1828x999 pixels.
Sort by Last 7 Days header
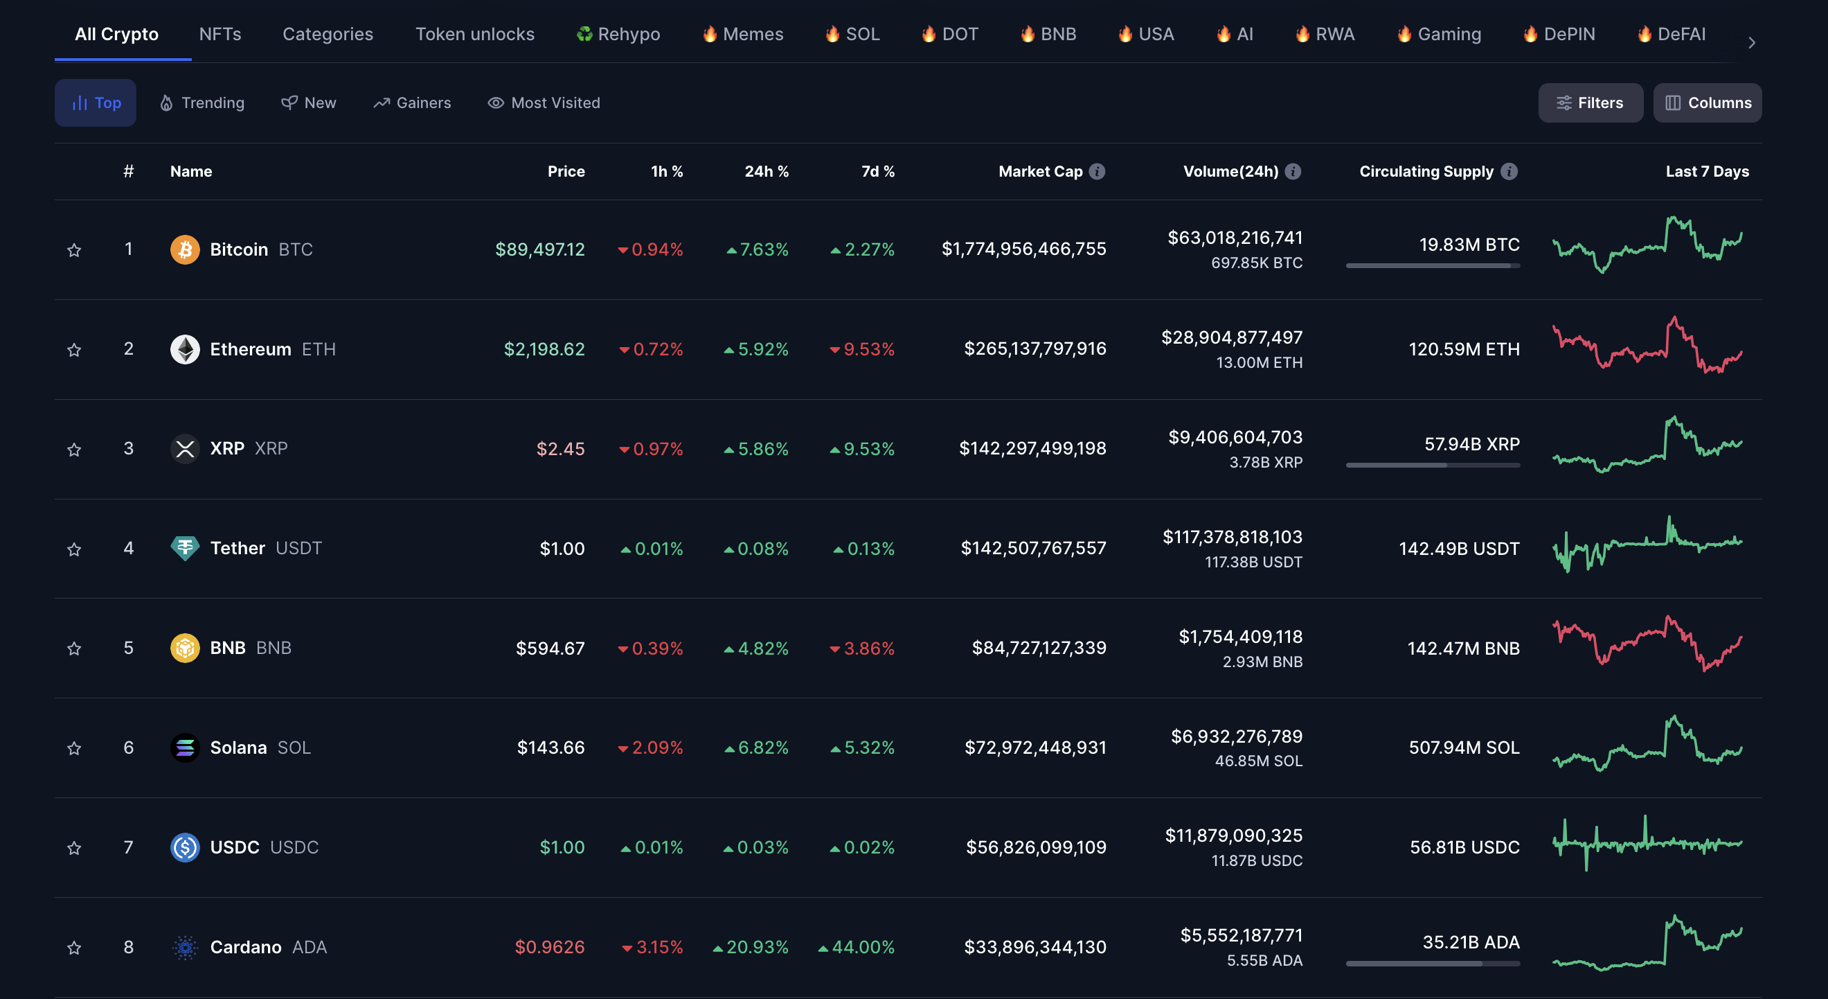pyautogui.click(x=1707, y=171)
